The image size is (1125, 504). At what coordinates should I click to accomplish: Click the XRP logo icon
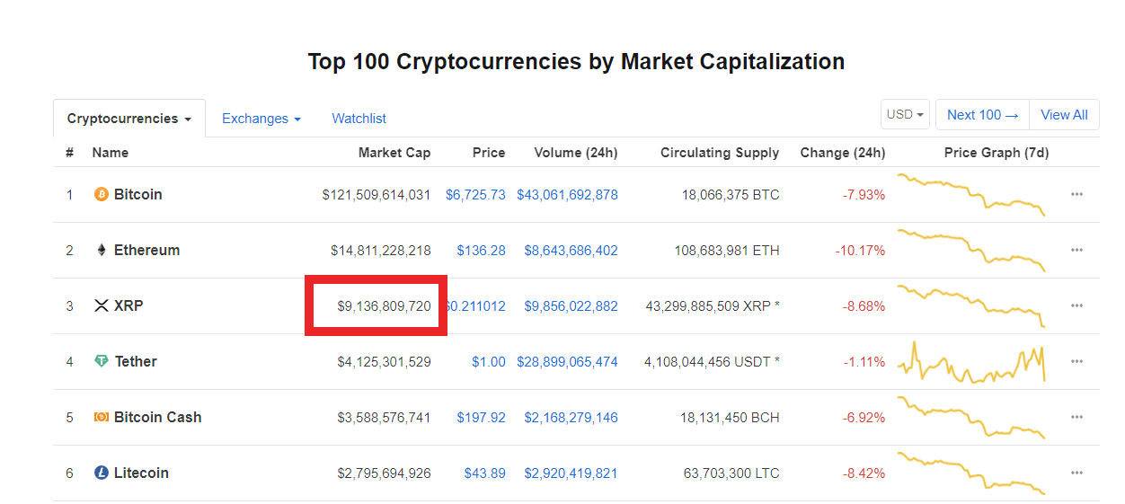pyautogui.click(x=102, y=305)
